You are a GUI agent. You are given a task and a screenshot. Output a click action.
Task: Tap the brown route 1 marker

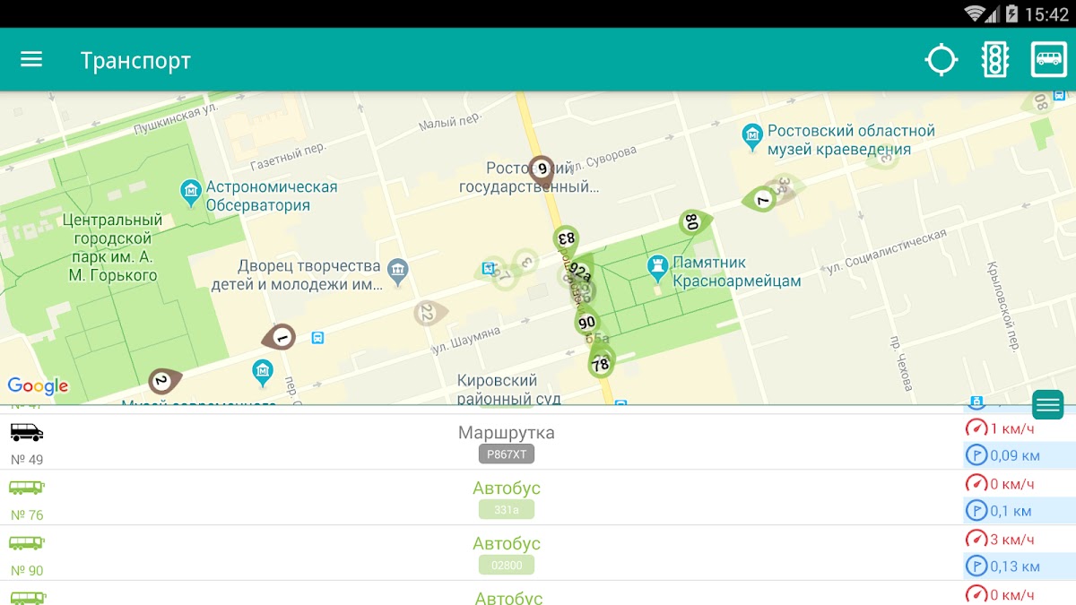click(281, 337)
